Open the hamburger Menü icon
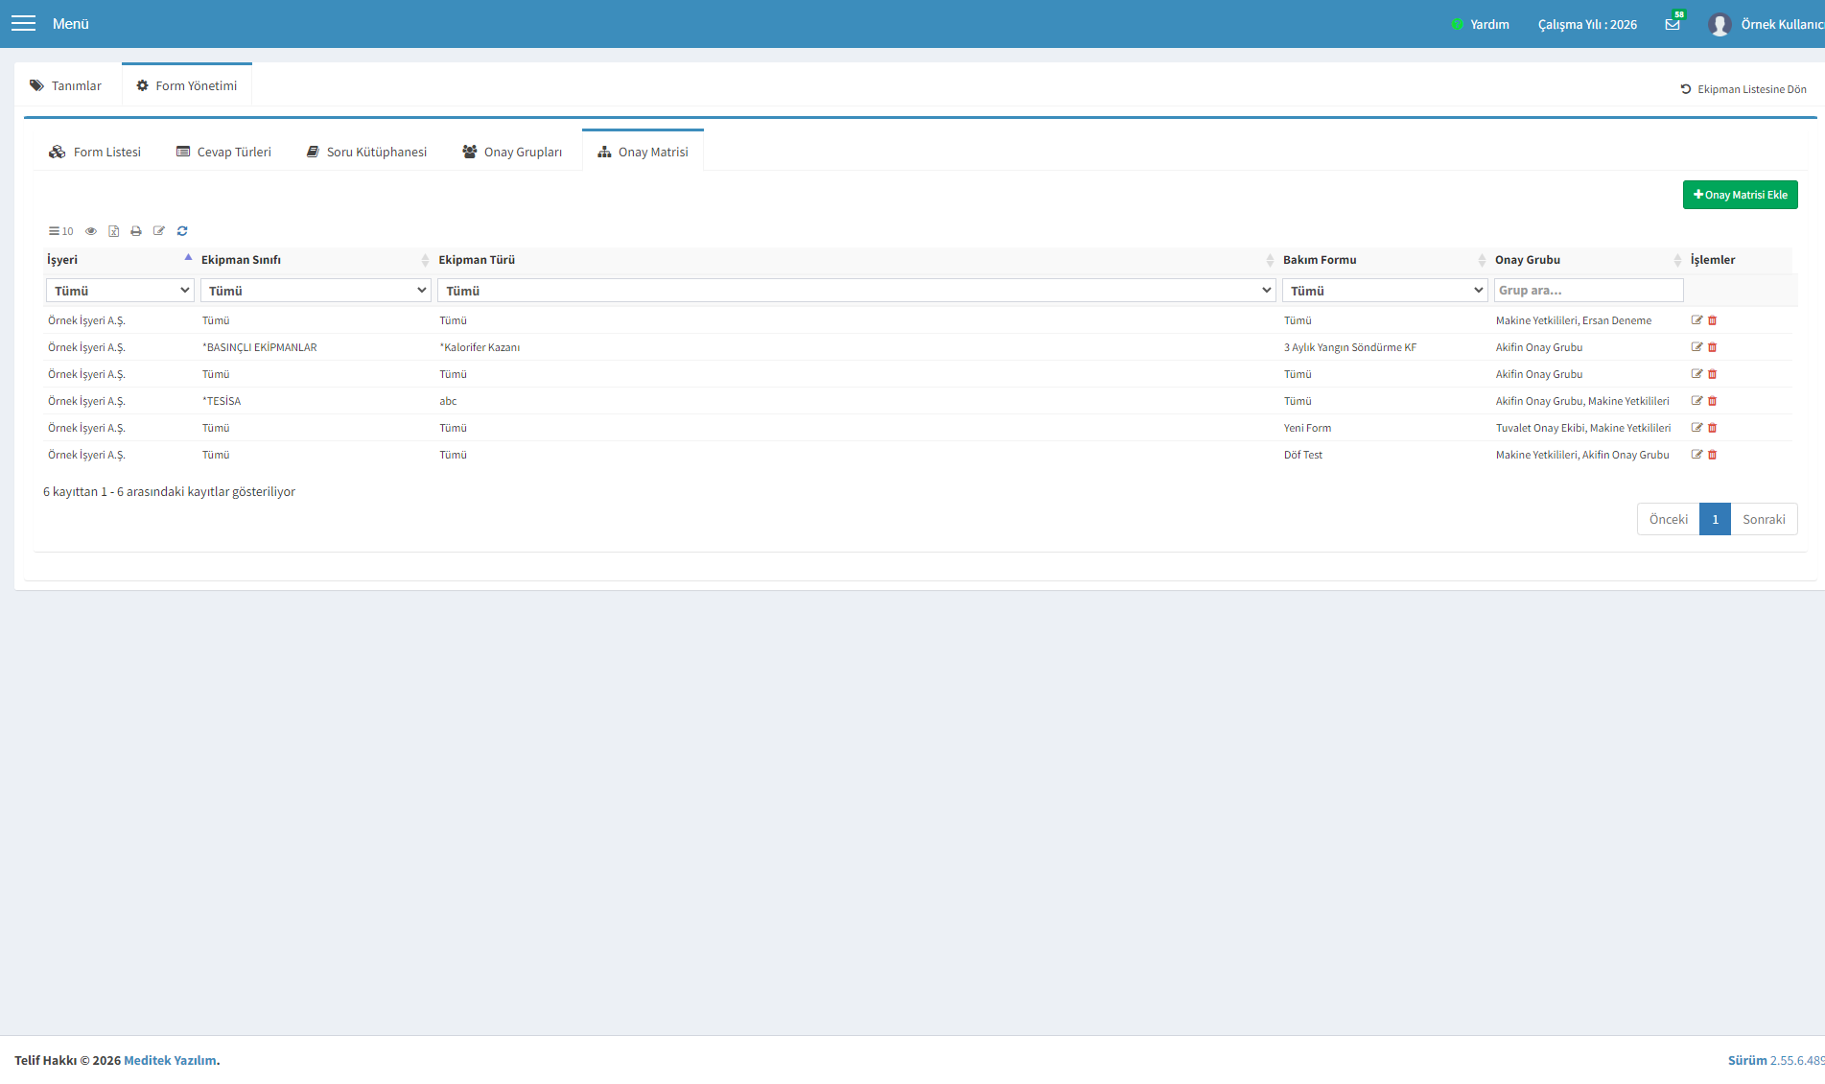The width and height of the screenshot is (1825, 1084). (23, 23)
